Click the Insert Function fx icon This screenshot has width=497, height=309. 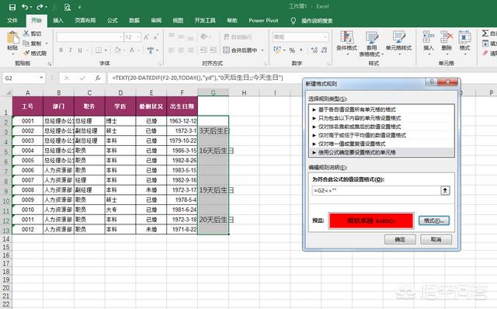pyautogui.click(x=98, y=78)
